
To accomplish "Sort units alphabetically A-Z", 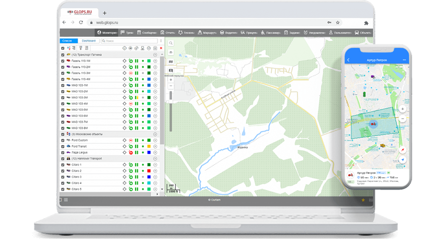I will tap(68, 48).
